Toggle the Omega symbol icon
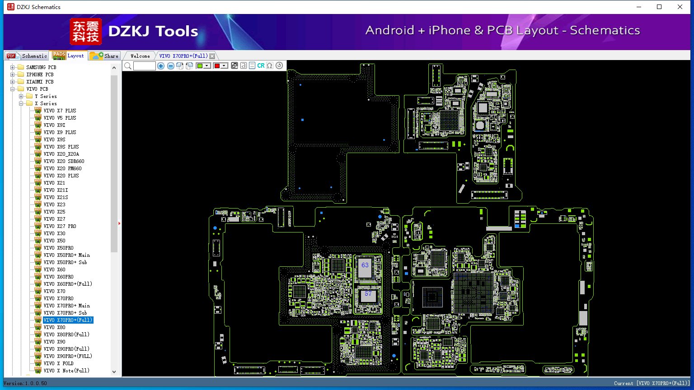Viewport: 694px width, 390px height. click(x=270, y=66)
